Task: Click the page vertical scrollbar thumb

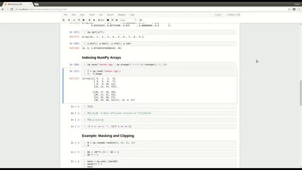Action: pos(301,93)
